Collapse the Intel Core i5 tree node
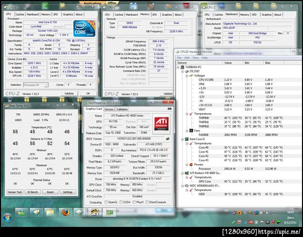This screenshot has width=303, height=237. [x=182, y=139]
